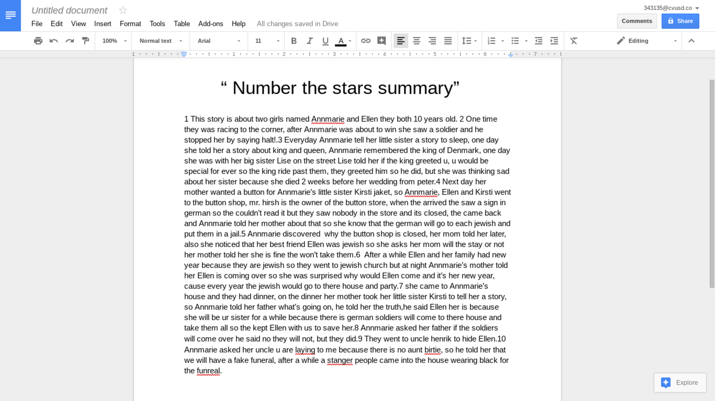Image resolution: width=715 pixels, height=401 pixels.
Task: Star the Untitled document
Action: tap(123, 10)
